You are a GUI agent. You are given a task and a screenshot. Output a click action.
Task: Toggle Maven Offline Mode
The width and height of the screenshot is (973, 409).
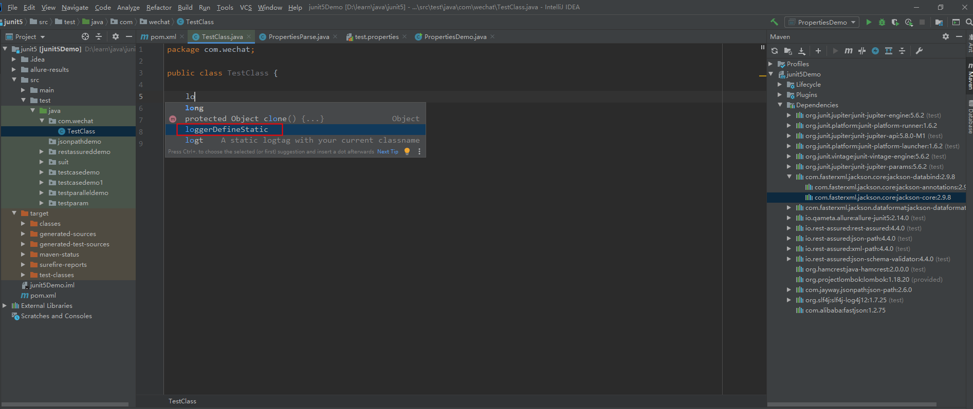pos(862,51)
